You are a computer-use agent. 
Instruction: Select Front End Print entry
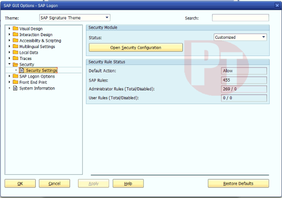tap(33, 82)
